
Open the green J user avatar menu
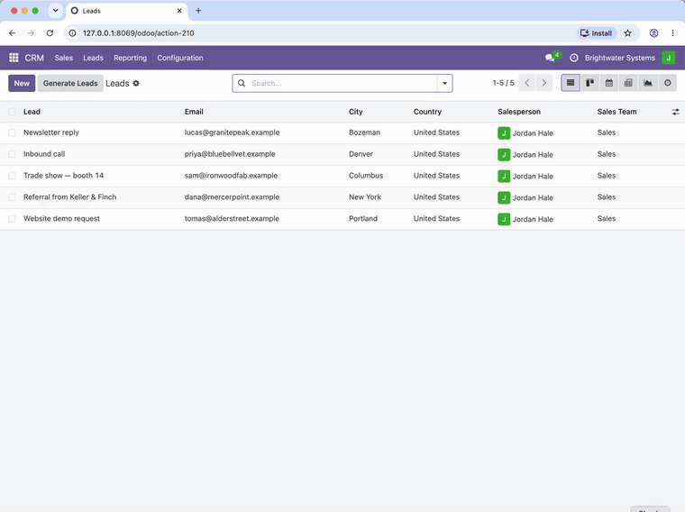[x=669, y=58]
